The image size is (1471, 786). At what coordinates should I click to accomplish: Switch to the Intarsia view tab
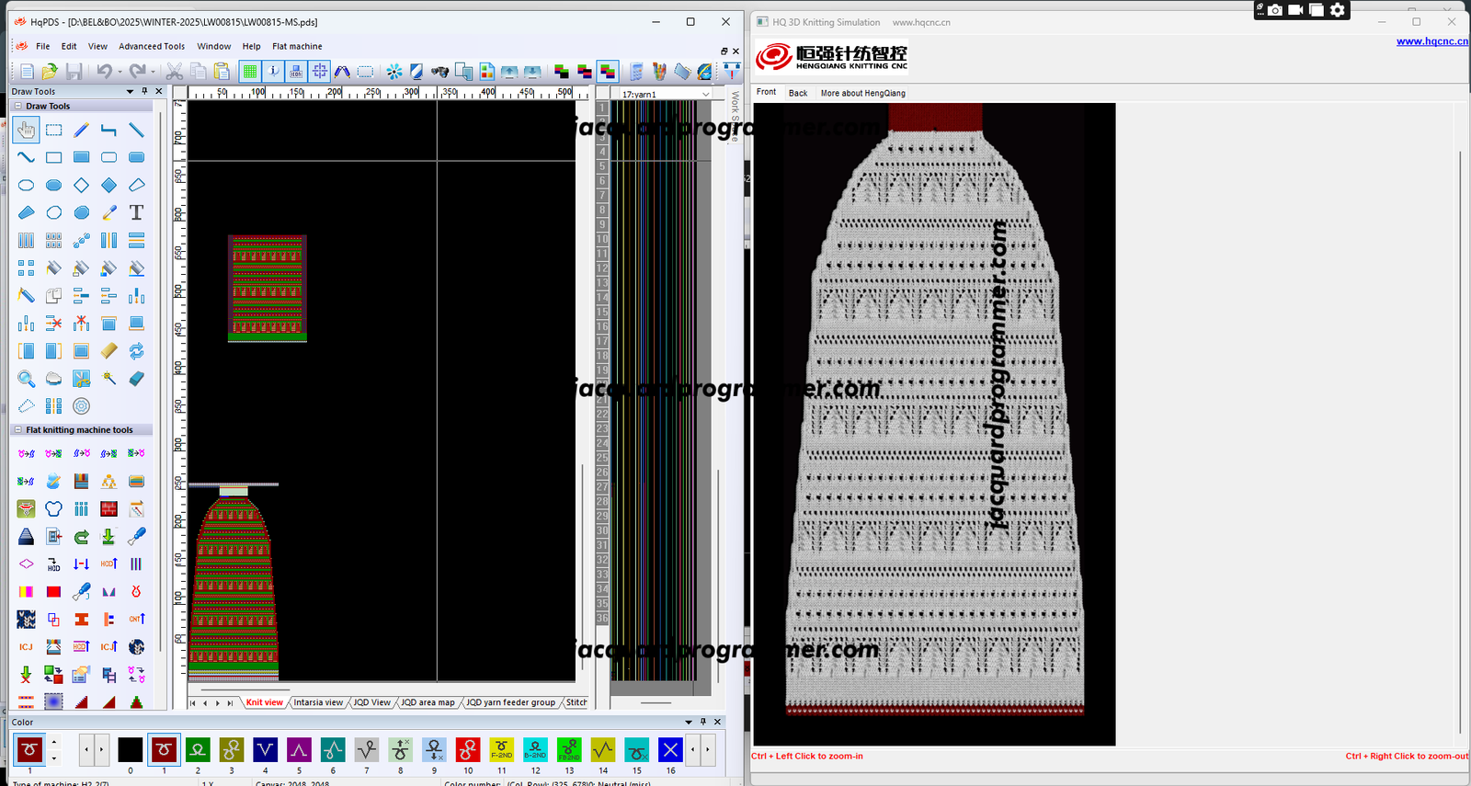318,702
